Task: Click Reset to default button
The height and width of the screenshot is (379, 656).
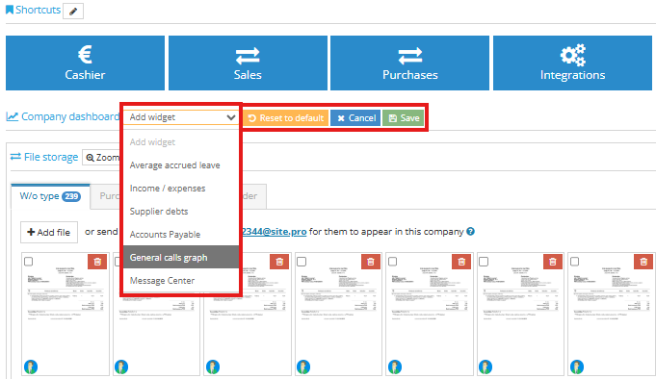Action: point(286,118)
